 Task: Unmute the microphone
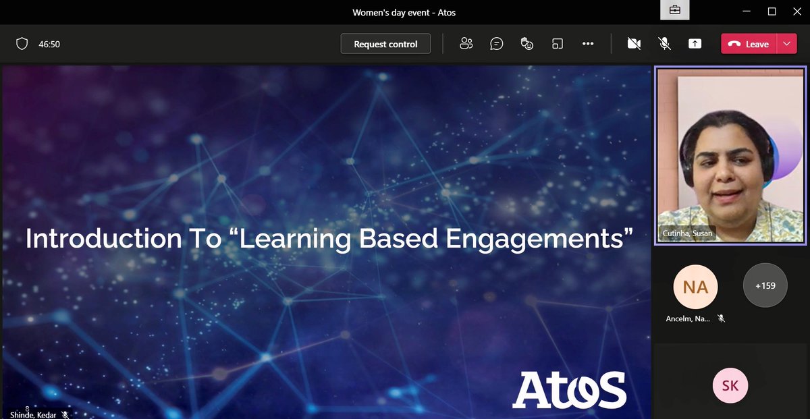[664, 44]
